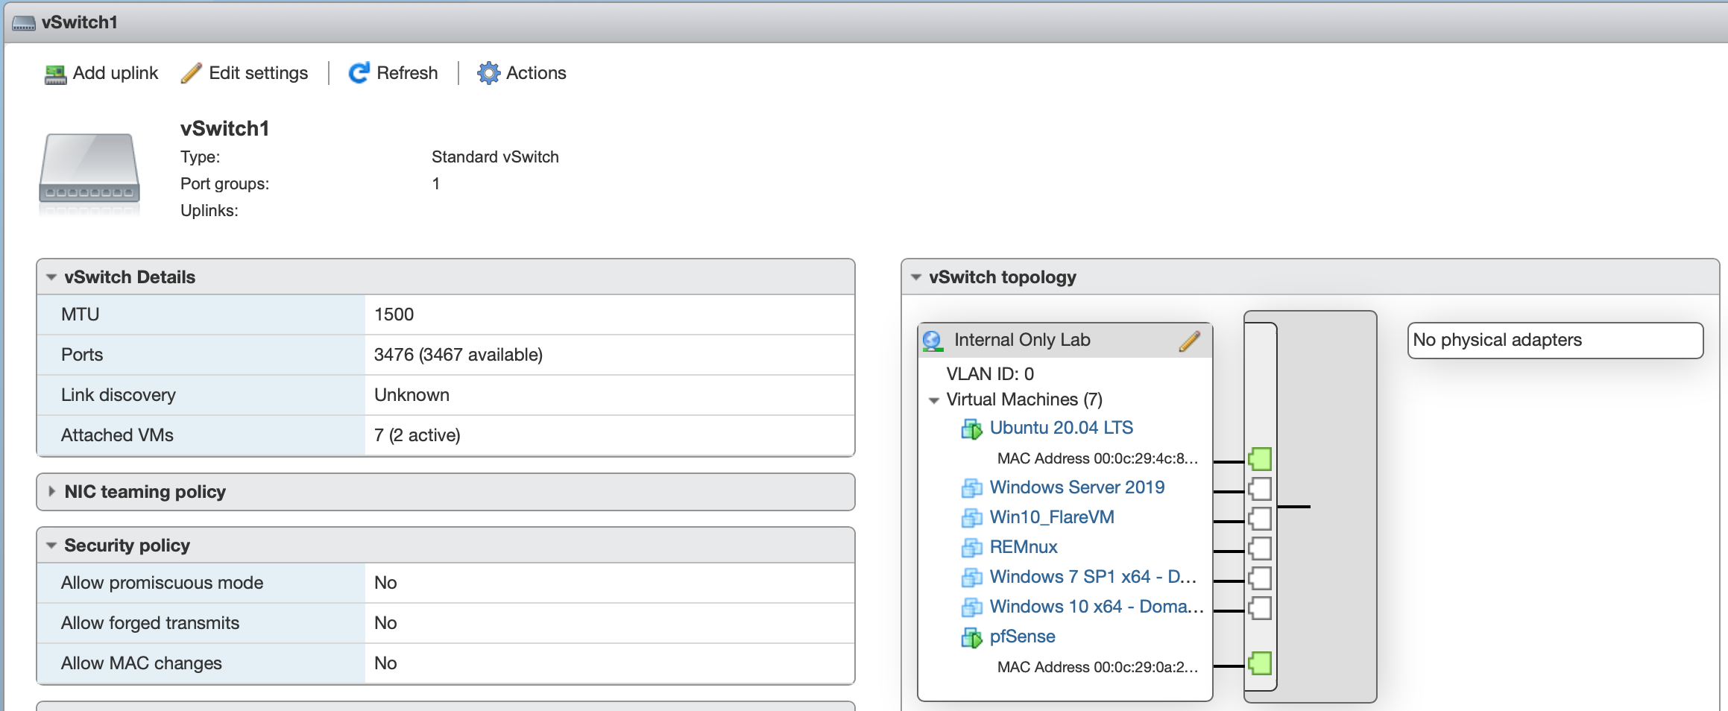This screenshot has width=1728, height=711.
Task: Open the Actions menu label
Action: pos(536,73)
